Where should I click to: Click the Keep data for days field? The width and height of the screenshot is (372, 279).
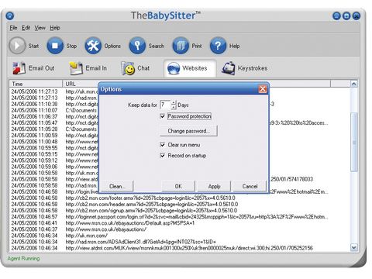click(165, 105)
